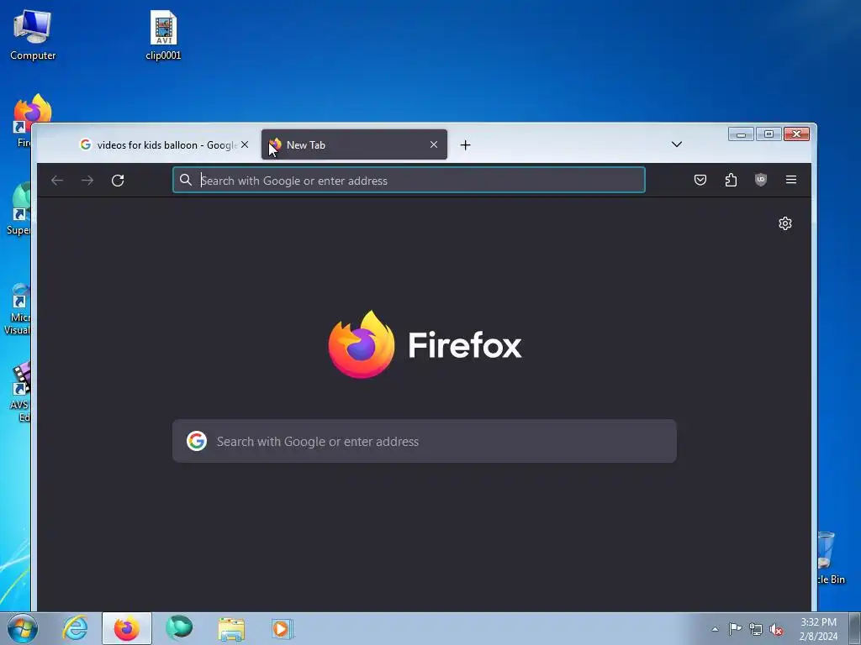
Task: Maximize the Firefox window
Action: (769, 134)
